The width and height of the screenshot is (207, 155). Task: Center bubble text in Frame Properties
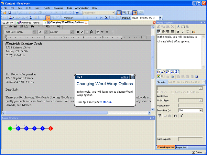tap(163, 32)
